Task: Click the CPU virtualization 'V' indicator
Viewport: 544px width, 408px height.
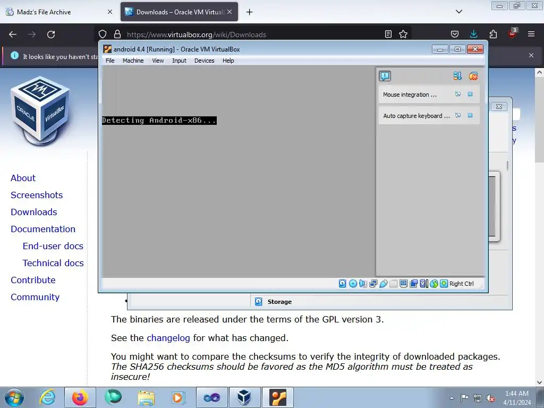Action: [423, 284]
